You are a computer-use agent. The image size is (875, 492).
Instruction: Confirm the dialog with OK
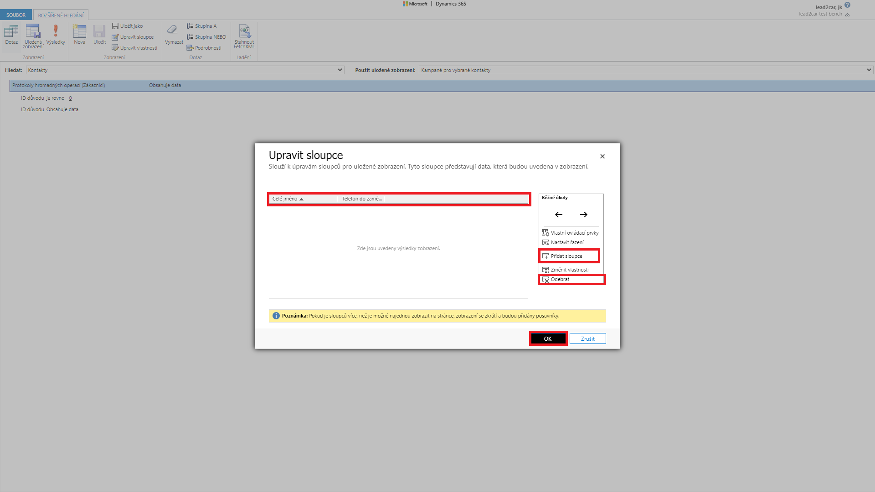(548, 338)
